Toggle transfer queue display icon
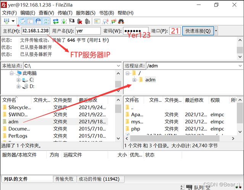This screenshot has height=190, width=244. [47, 21]
